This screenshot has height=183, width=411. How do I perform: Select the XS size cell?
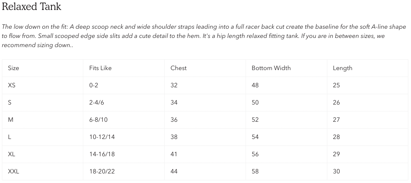(x=12, y=85)
